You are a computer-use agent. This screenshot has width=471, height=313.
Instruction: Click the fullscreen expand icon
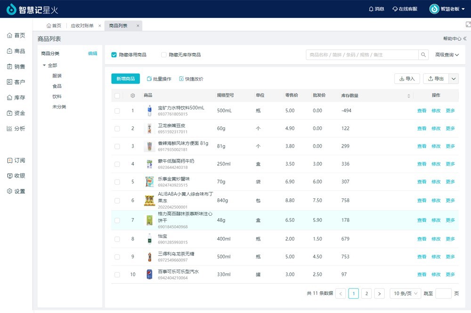468,24
